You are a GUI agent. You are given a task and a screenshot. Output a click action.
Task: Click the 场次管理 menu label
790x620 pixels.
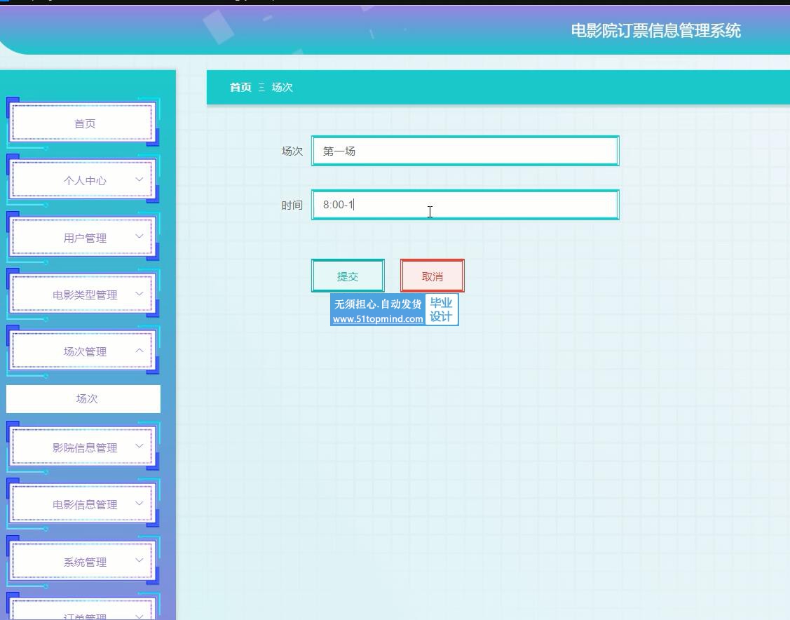click(x=85, y=351)
